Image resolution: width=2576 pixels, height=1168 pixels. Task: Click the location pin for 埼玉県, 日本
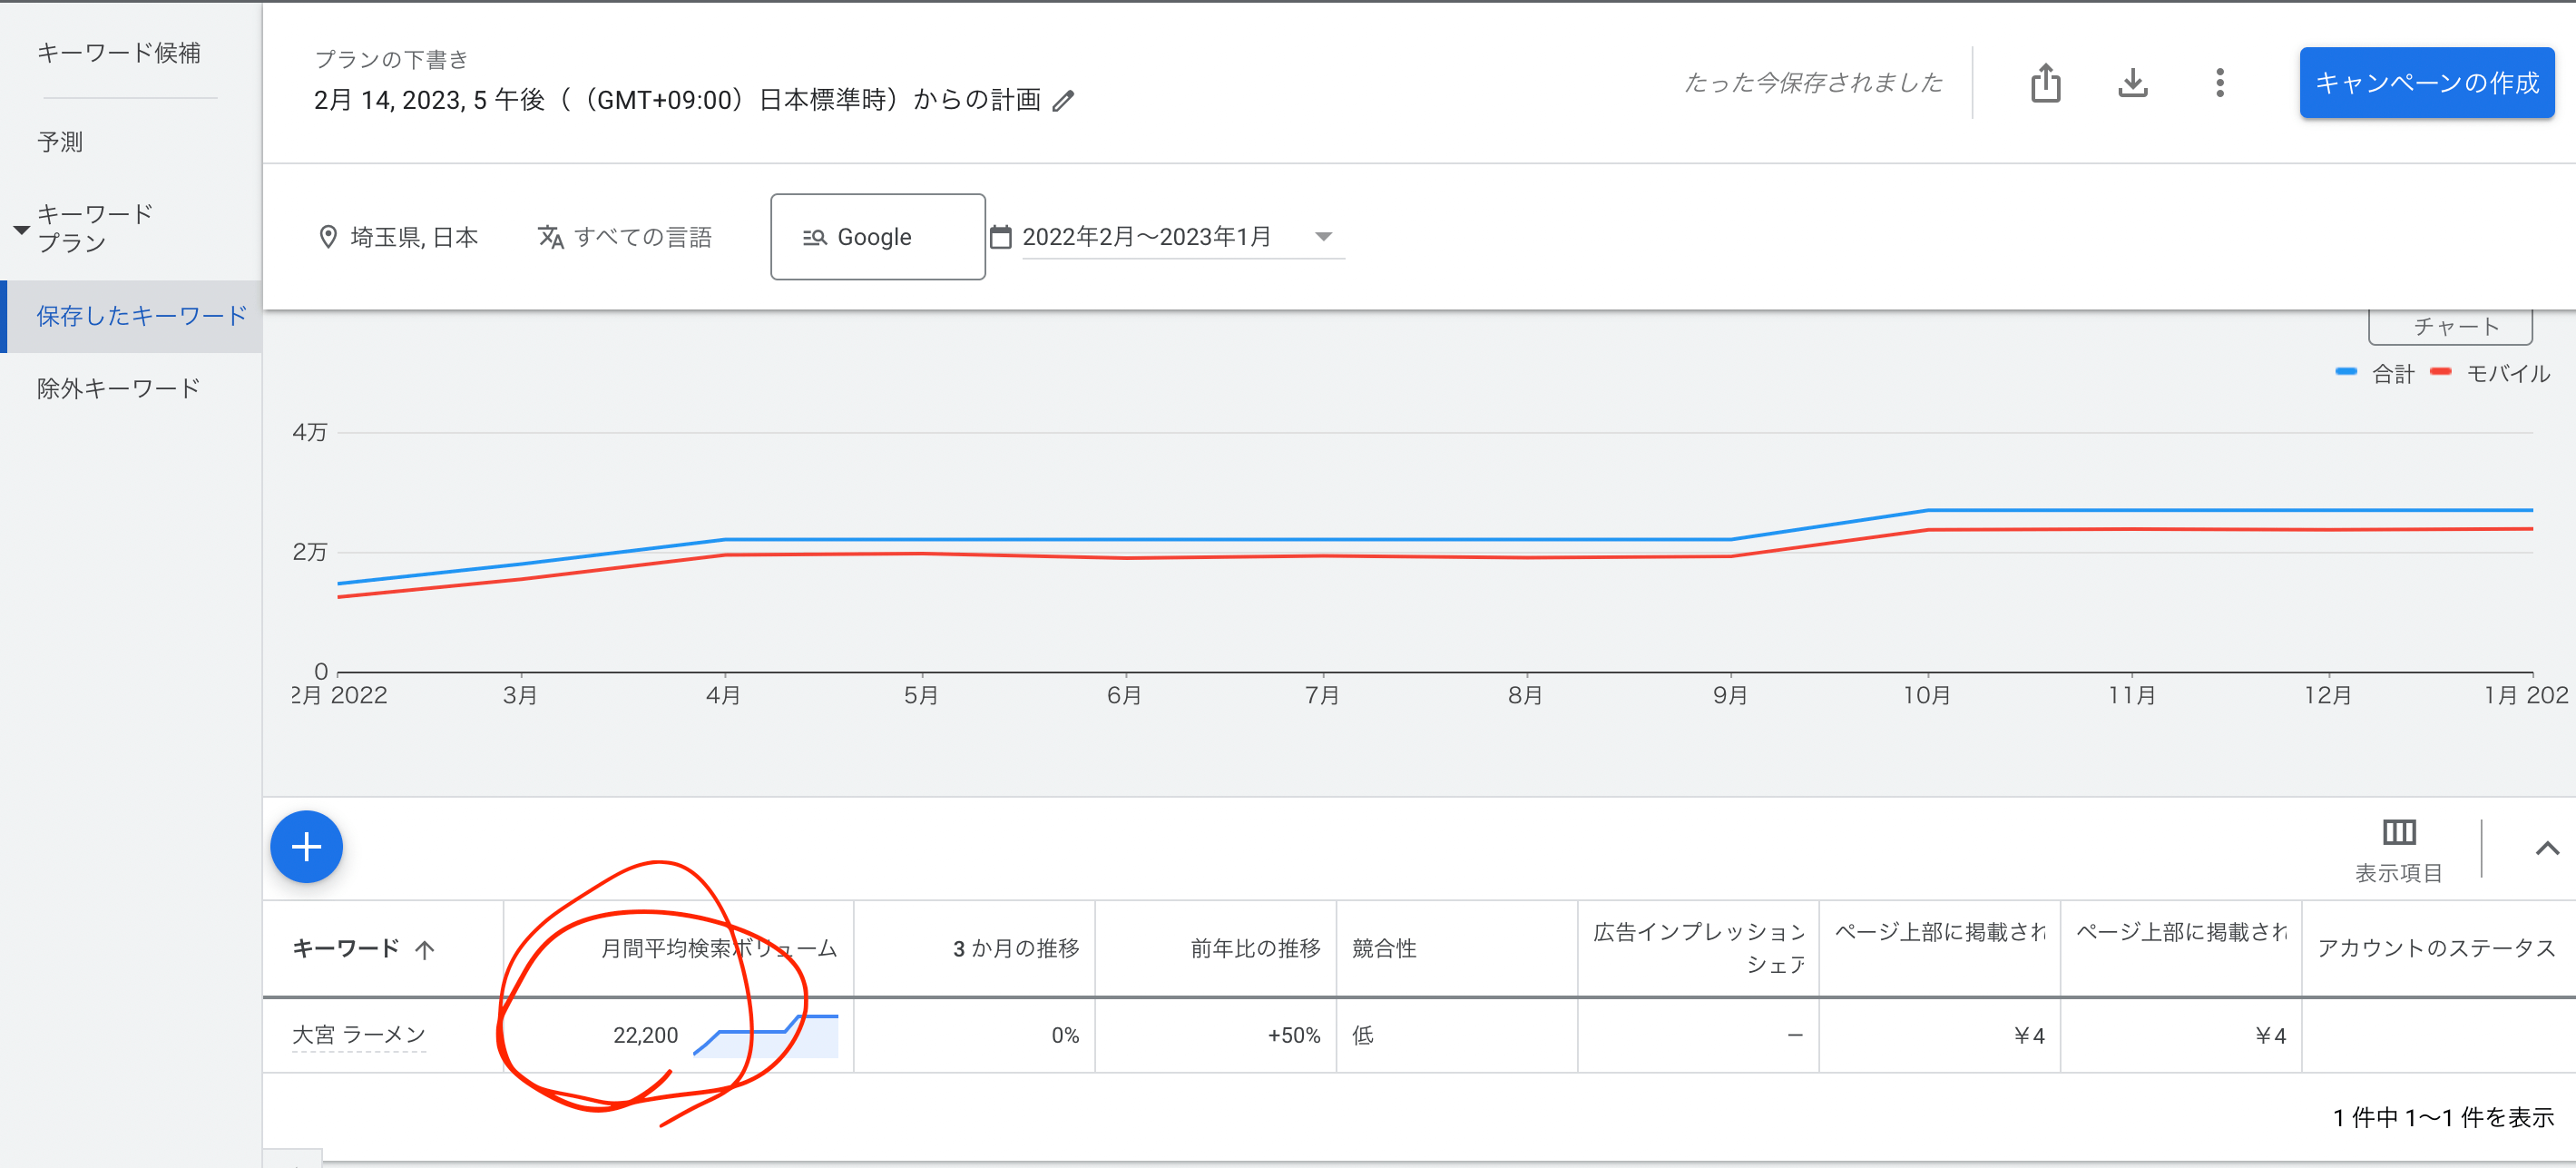[327, 237]
